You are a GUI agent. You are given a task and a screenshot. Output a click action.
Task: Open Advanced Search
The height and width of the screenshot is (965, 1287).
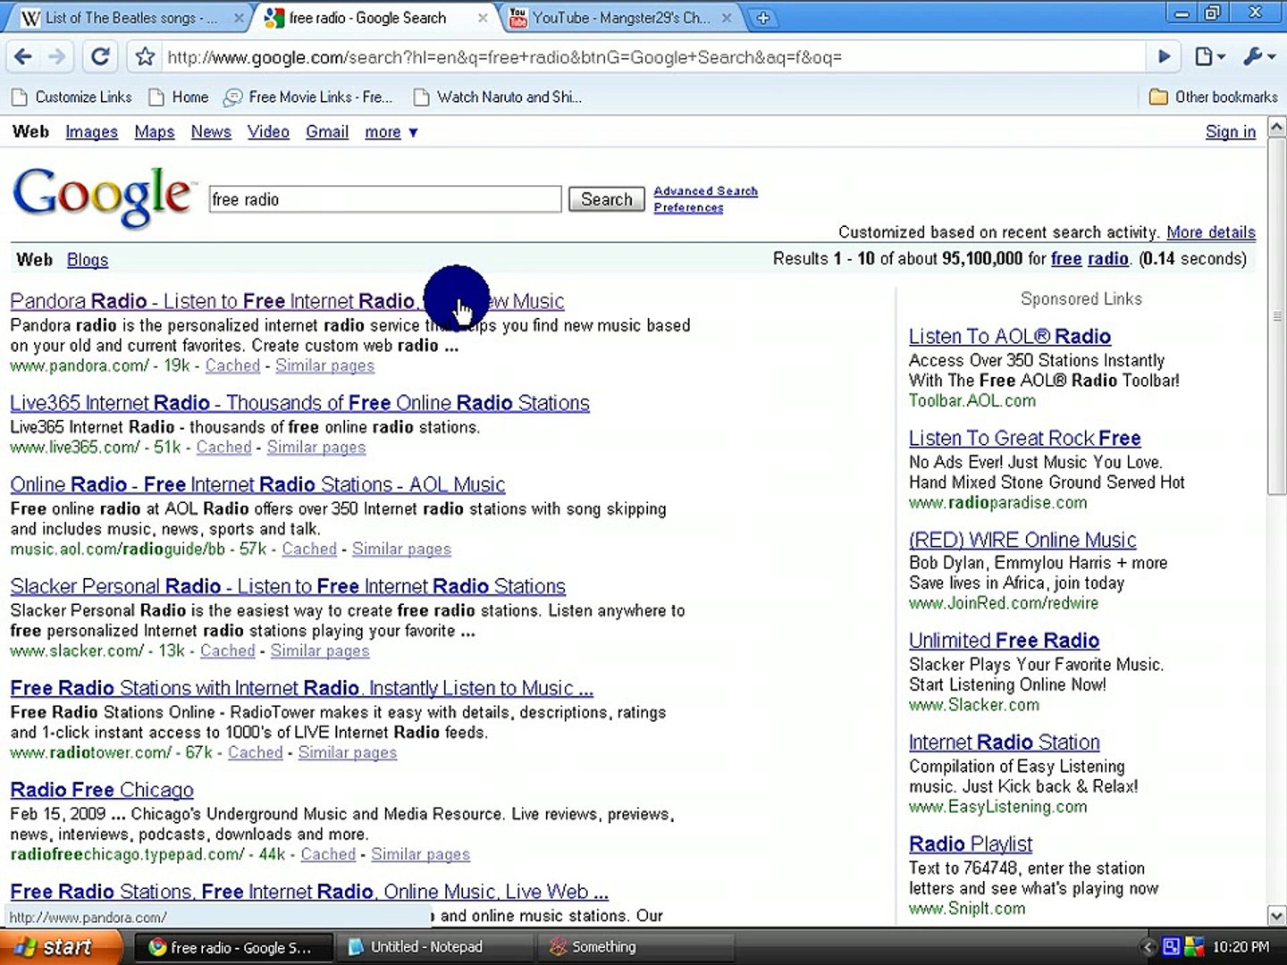point(706,191)
